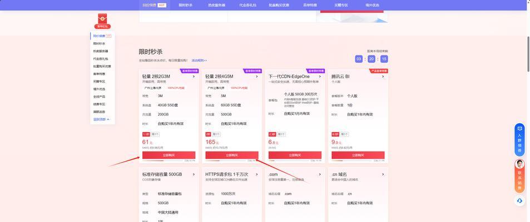Buy now the 61元 轻量 2核2G3M
The height and width of the screenshot is (222, 530).
pyautogui.click(x=169, y=155)
